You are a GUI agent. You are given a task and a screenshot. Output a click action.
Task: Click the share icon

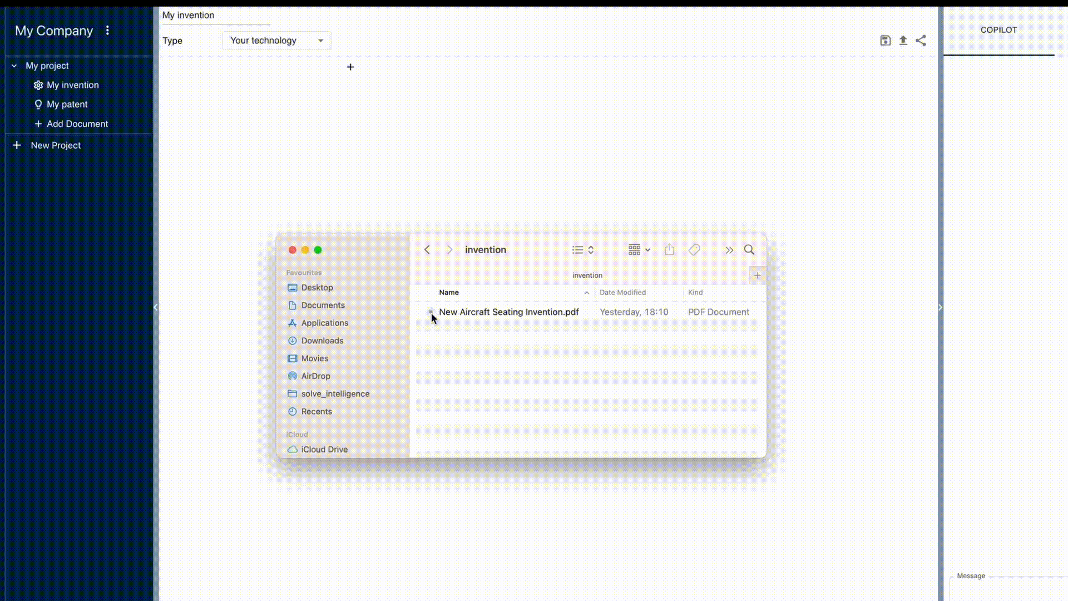[921, 41]
